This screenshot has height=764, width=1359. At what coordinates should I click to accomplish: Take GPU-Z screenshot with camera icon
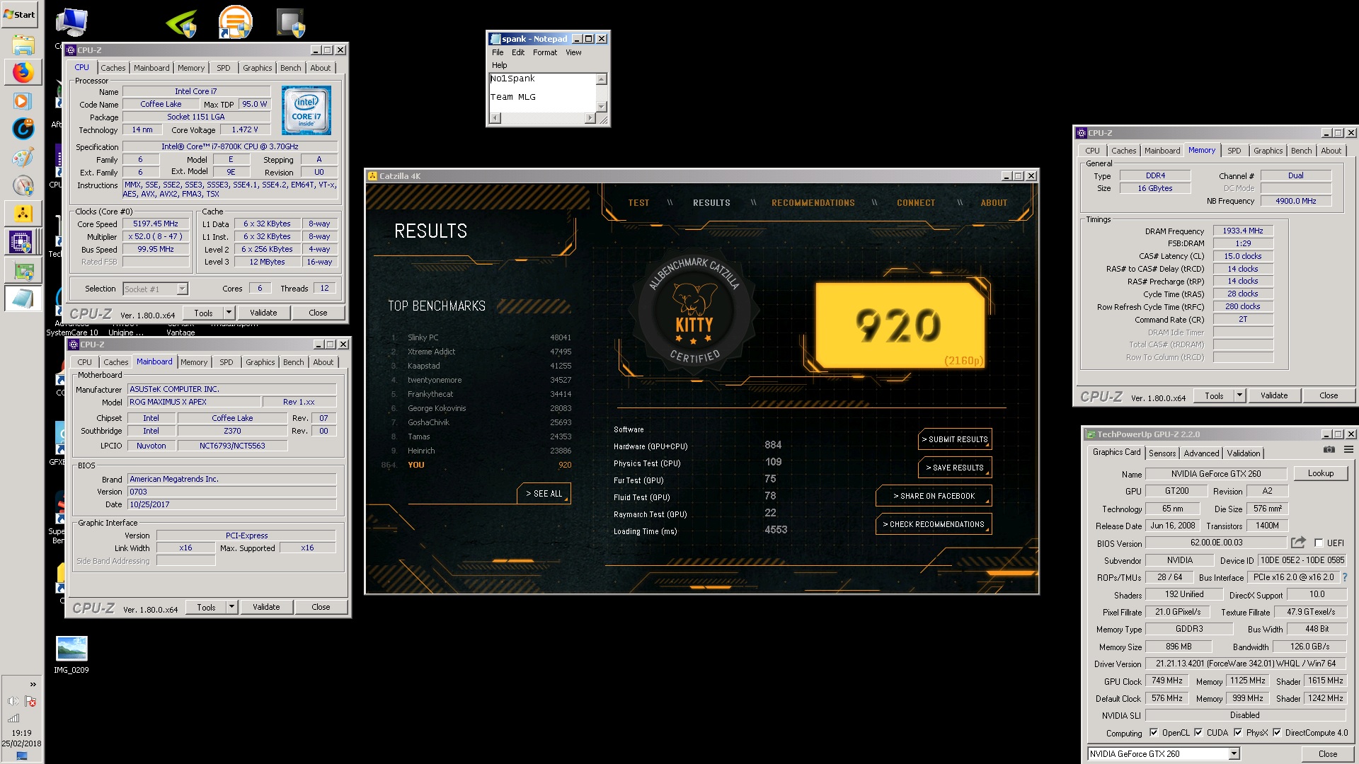click(1329, 450)
